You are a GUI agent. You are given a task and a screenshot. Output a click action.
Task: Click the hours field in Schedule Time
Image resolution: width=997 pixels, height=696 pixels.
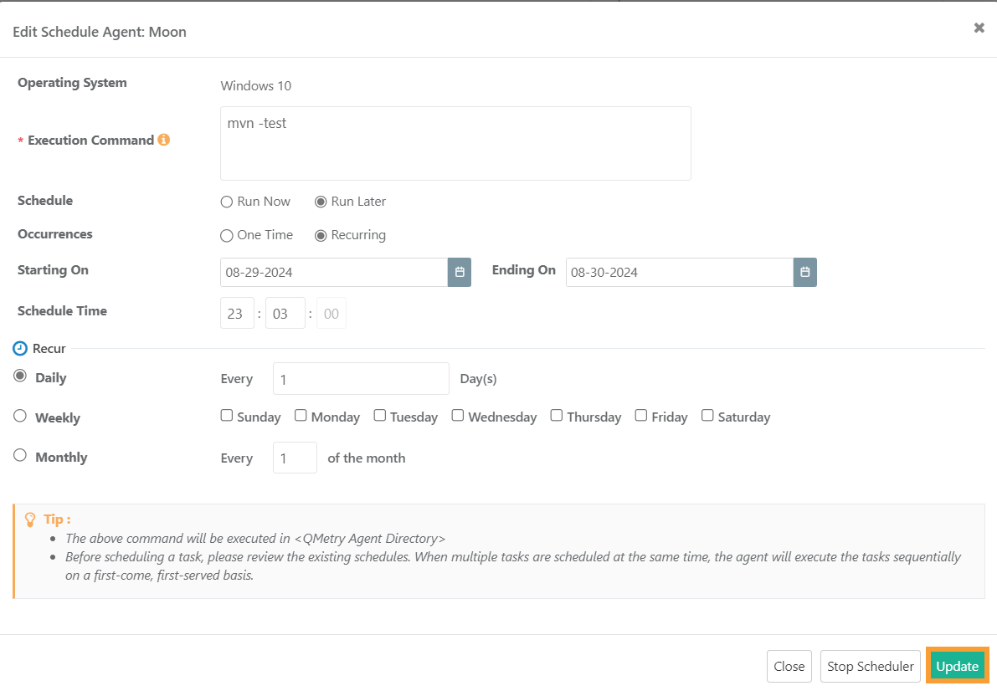coord(237,312)
